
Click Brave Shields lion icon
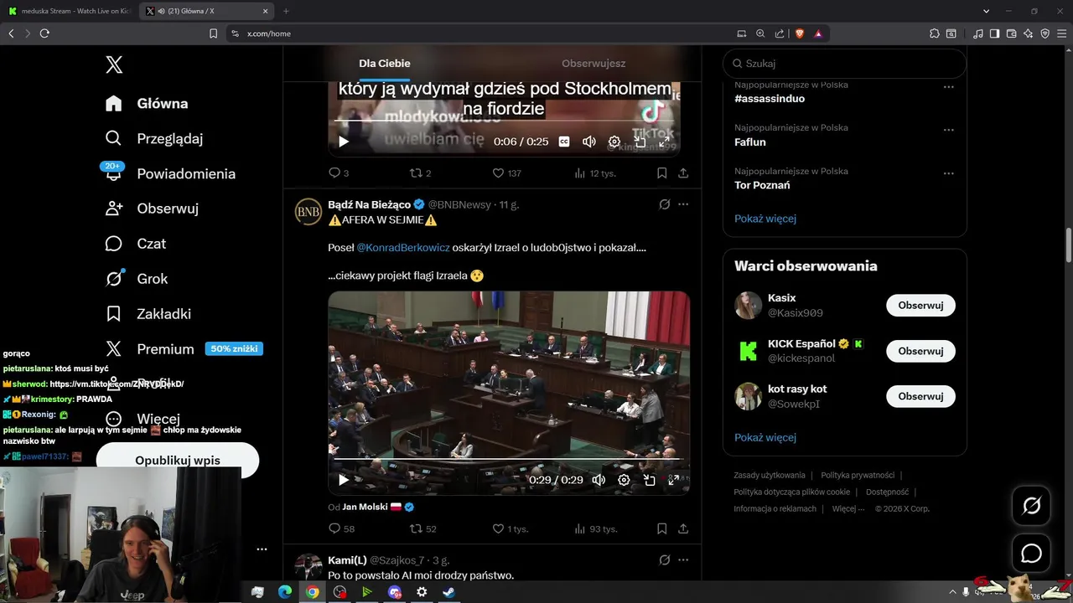click(800, 33)
